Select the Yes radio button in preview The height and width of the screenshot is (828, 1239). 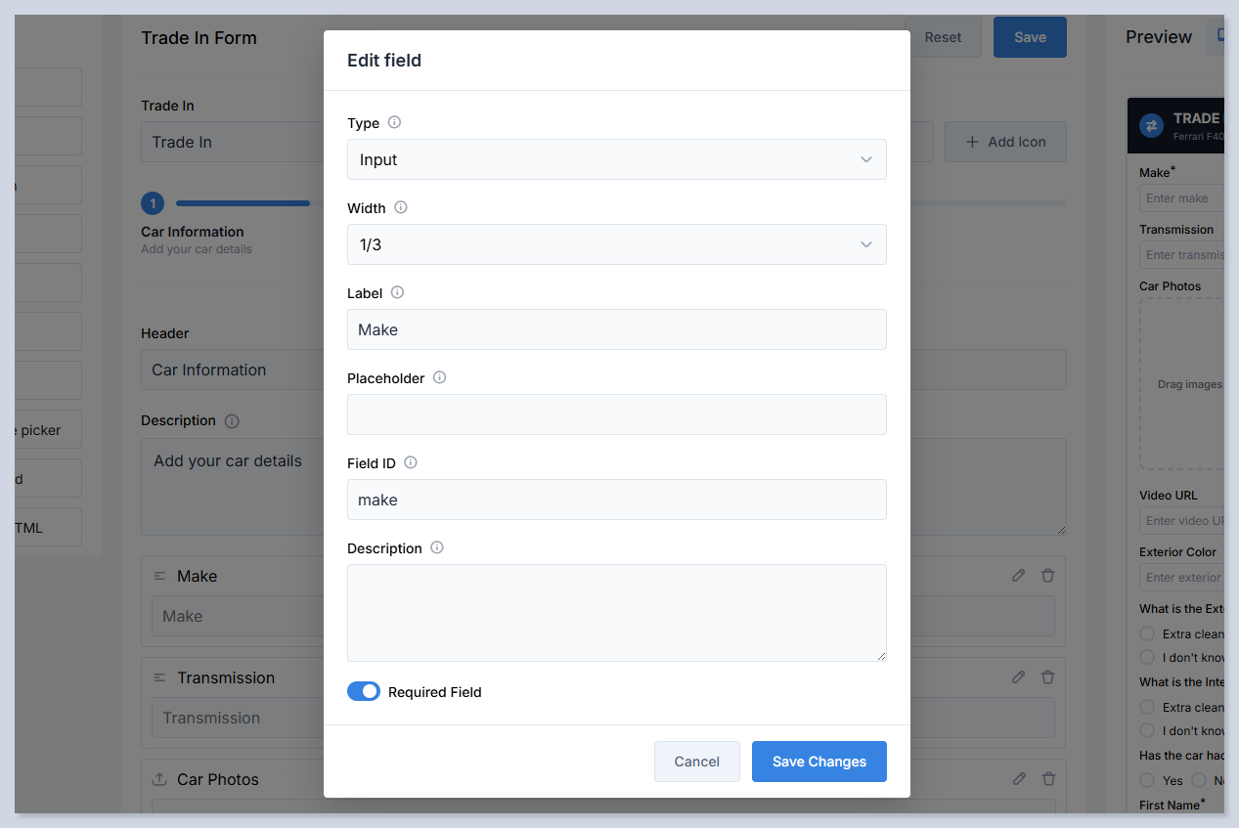[1148, 780]
